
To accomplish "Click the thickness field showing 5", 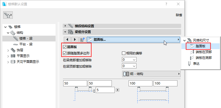I will (105, 90).
